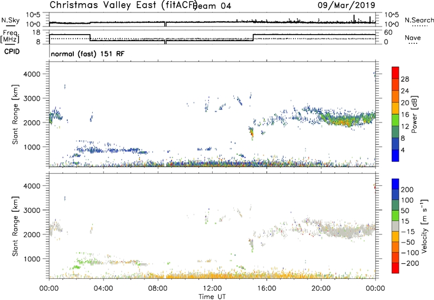Click the 12:00 time axis label

click(x=212, y=289)
